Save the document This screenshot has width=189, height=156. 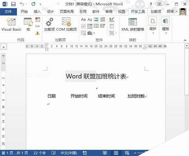click(13, 4)
